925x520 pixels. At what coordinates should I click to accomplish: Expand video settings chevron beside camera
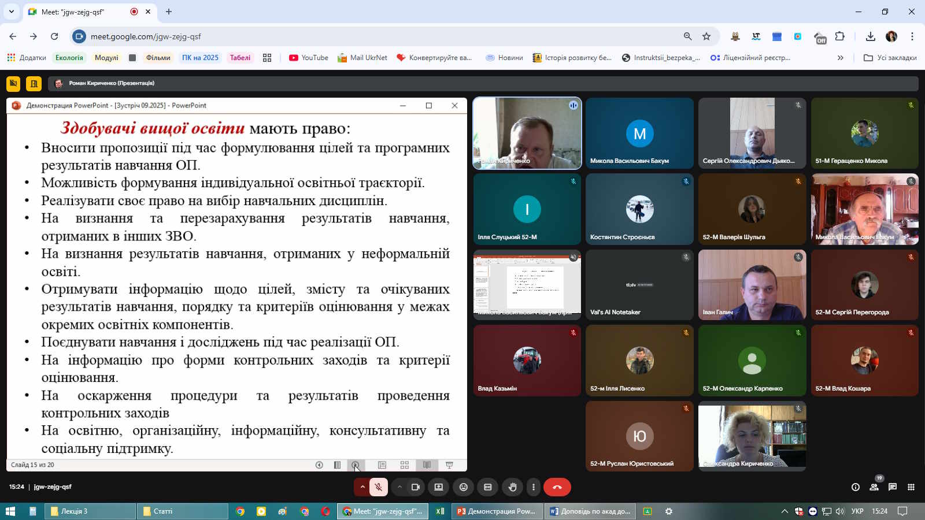[x=399, y=487]
